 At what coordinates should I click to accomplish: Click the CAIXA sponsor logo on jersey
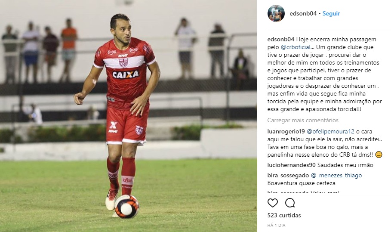click(126, 74)
